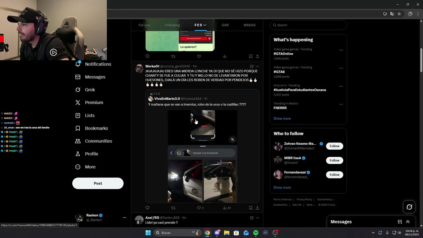Click the page vertical scrollbar
The width and height of the screenshot is (423, 238).
[421, 60]
